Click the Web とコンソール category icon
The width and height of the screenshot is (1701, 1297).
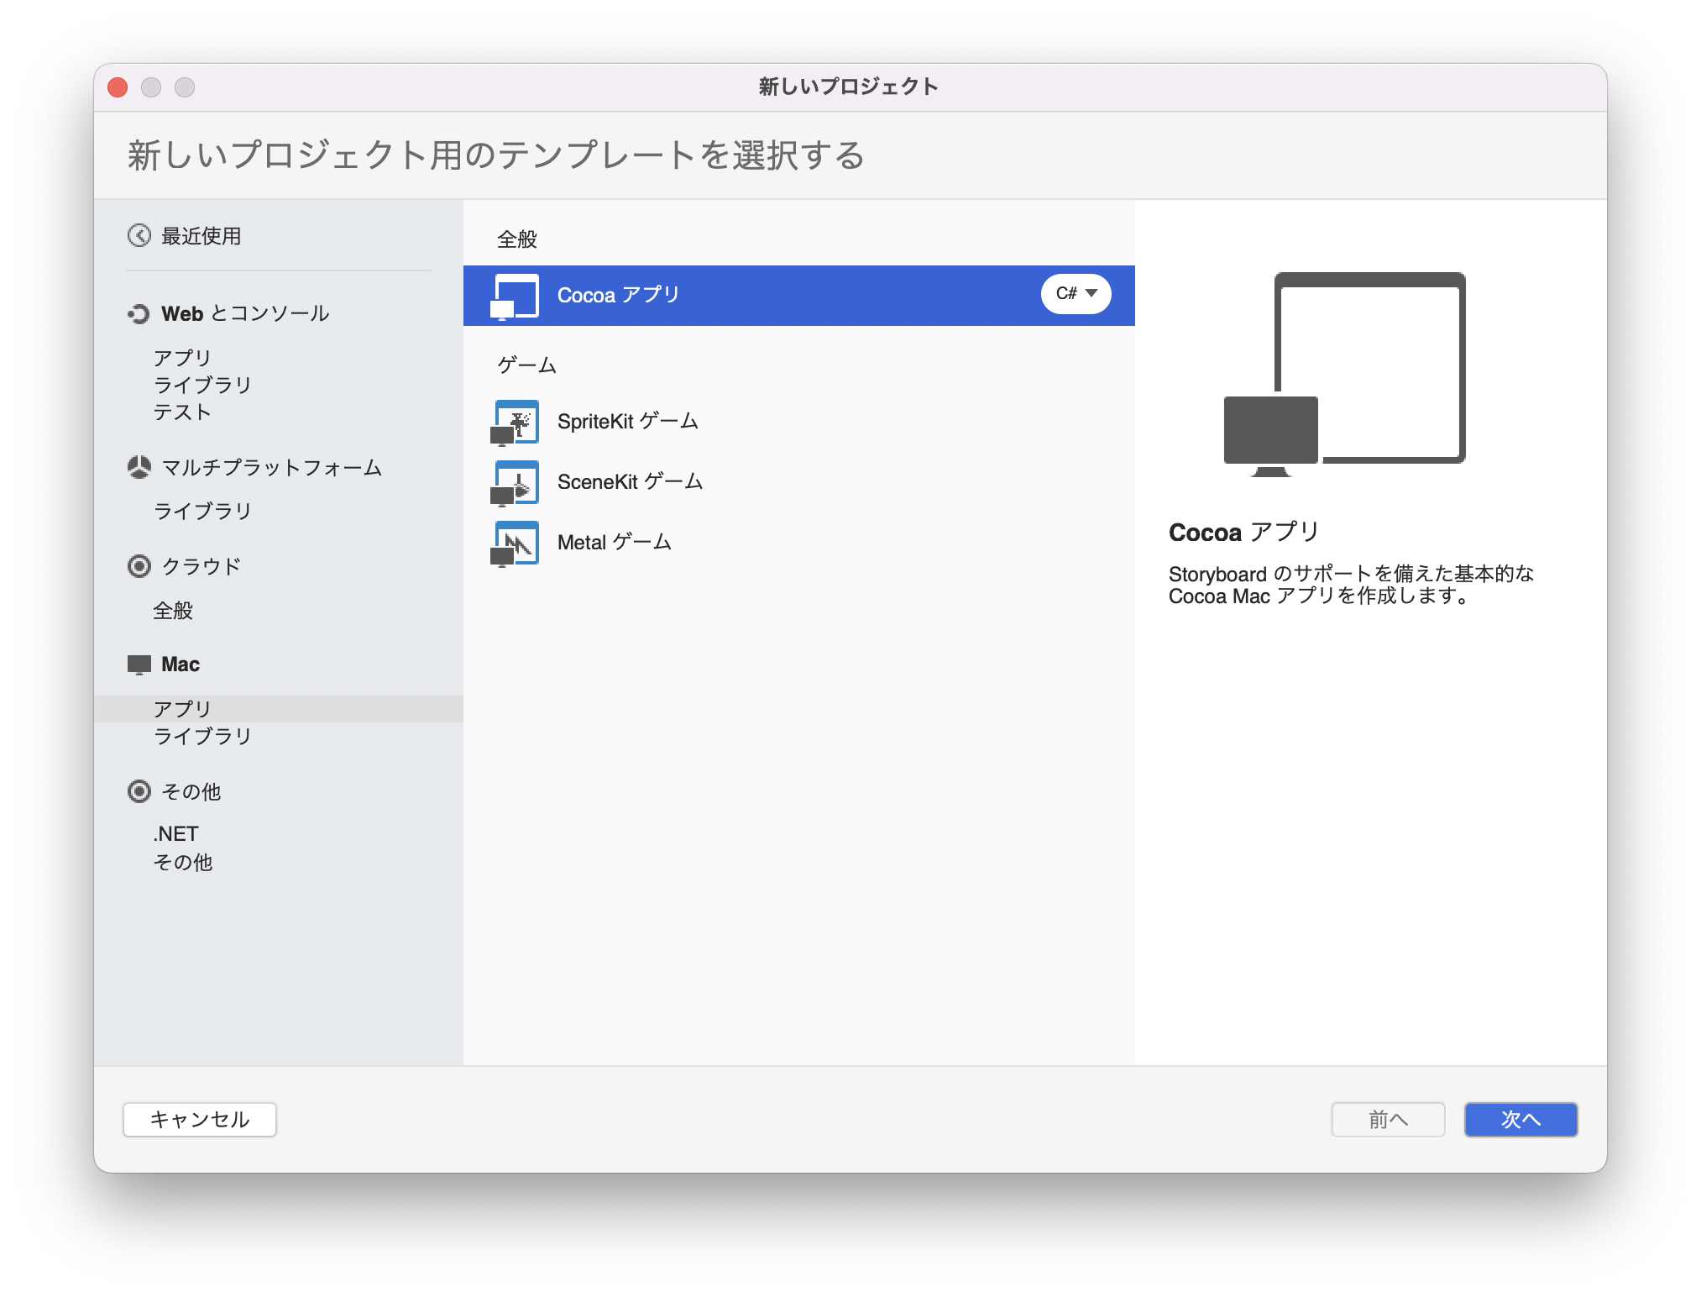click(x=139, y=314)
